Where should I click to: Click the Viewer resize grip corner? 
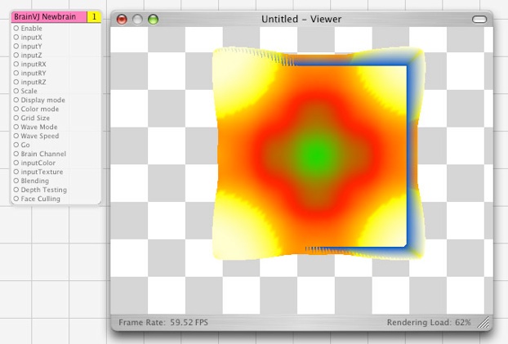(x=483, y=323)
